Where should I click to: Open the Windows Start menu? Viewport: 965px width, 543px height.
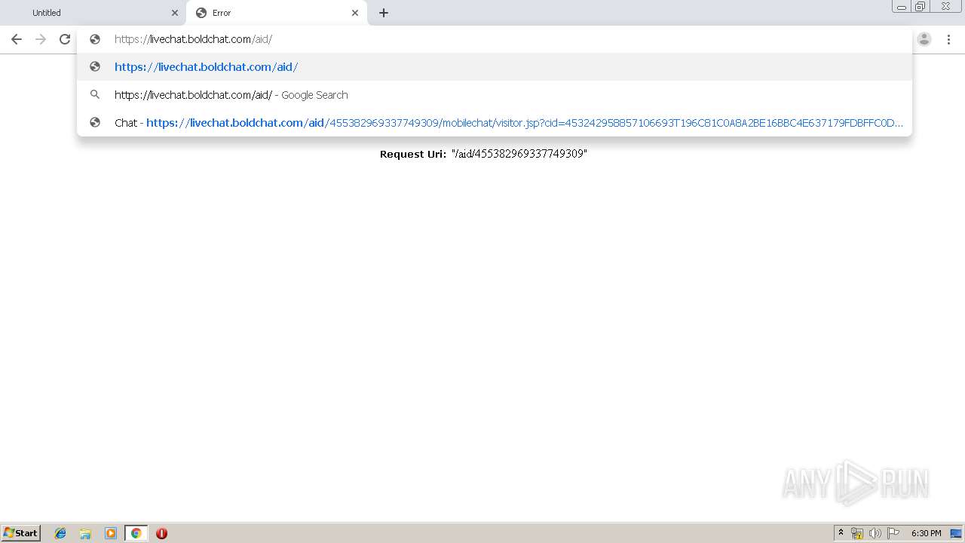21,533
